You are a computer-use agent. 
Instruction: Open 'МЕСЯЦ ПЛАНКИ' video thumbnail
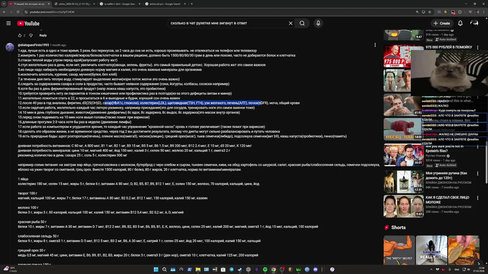403,129
